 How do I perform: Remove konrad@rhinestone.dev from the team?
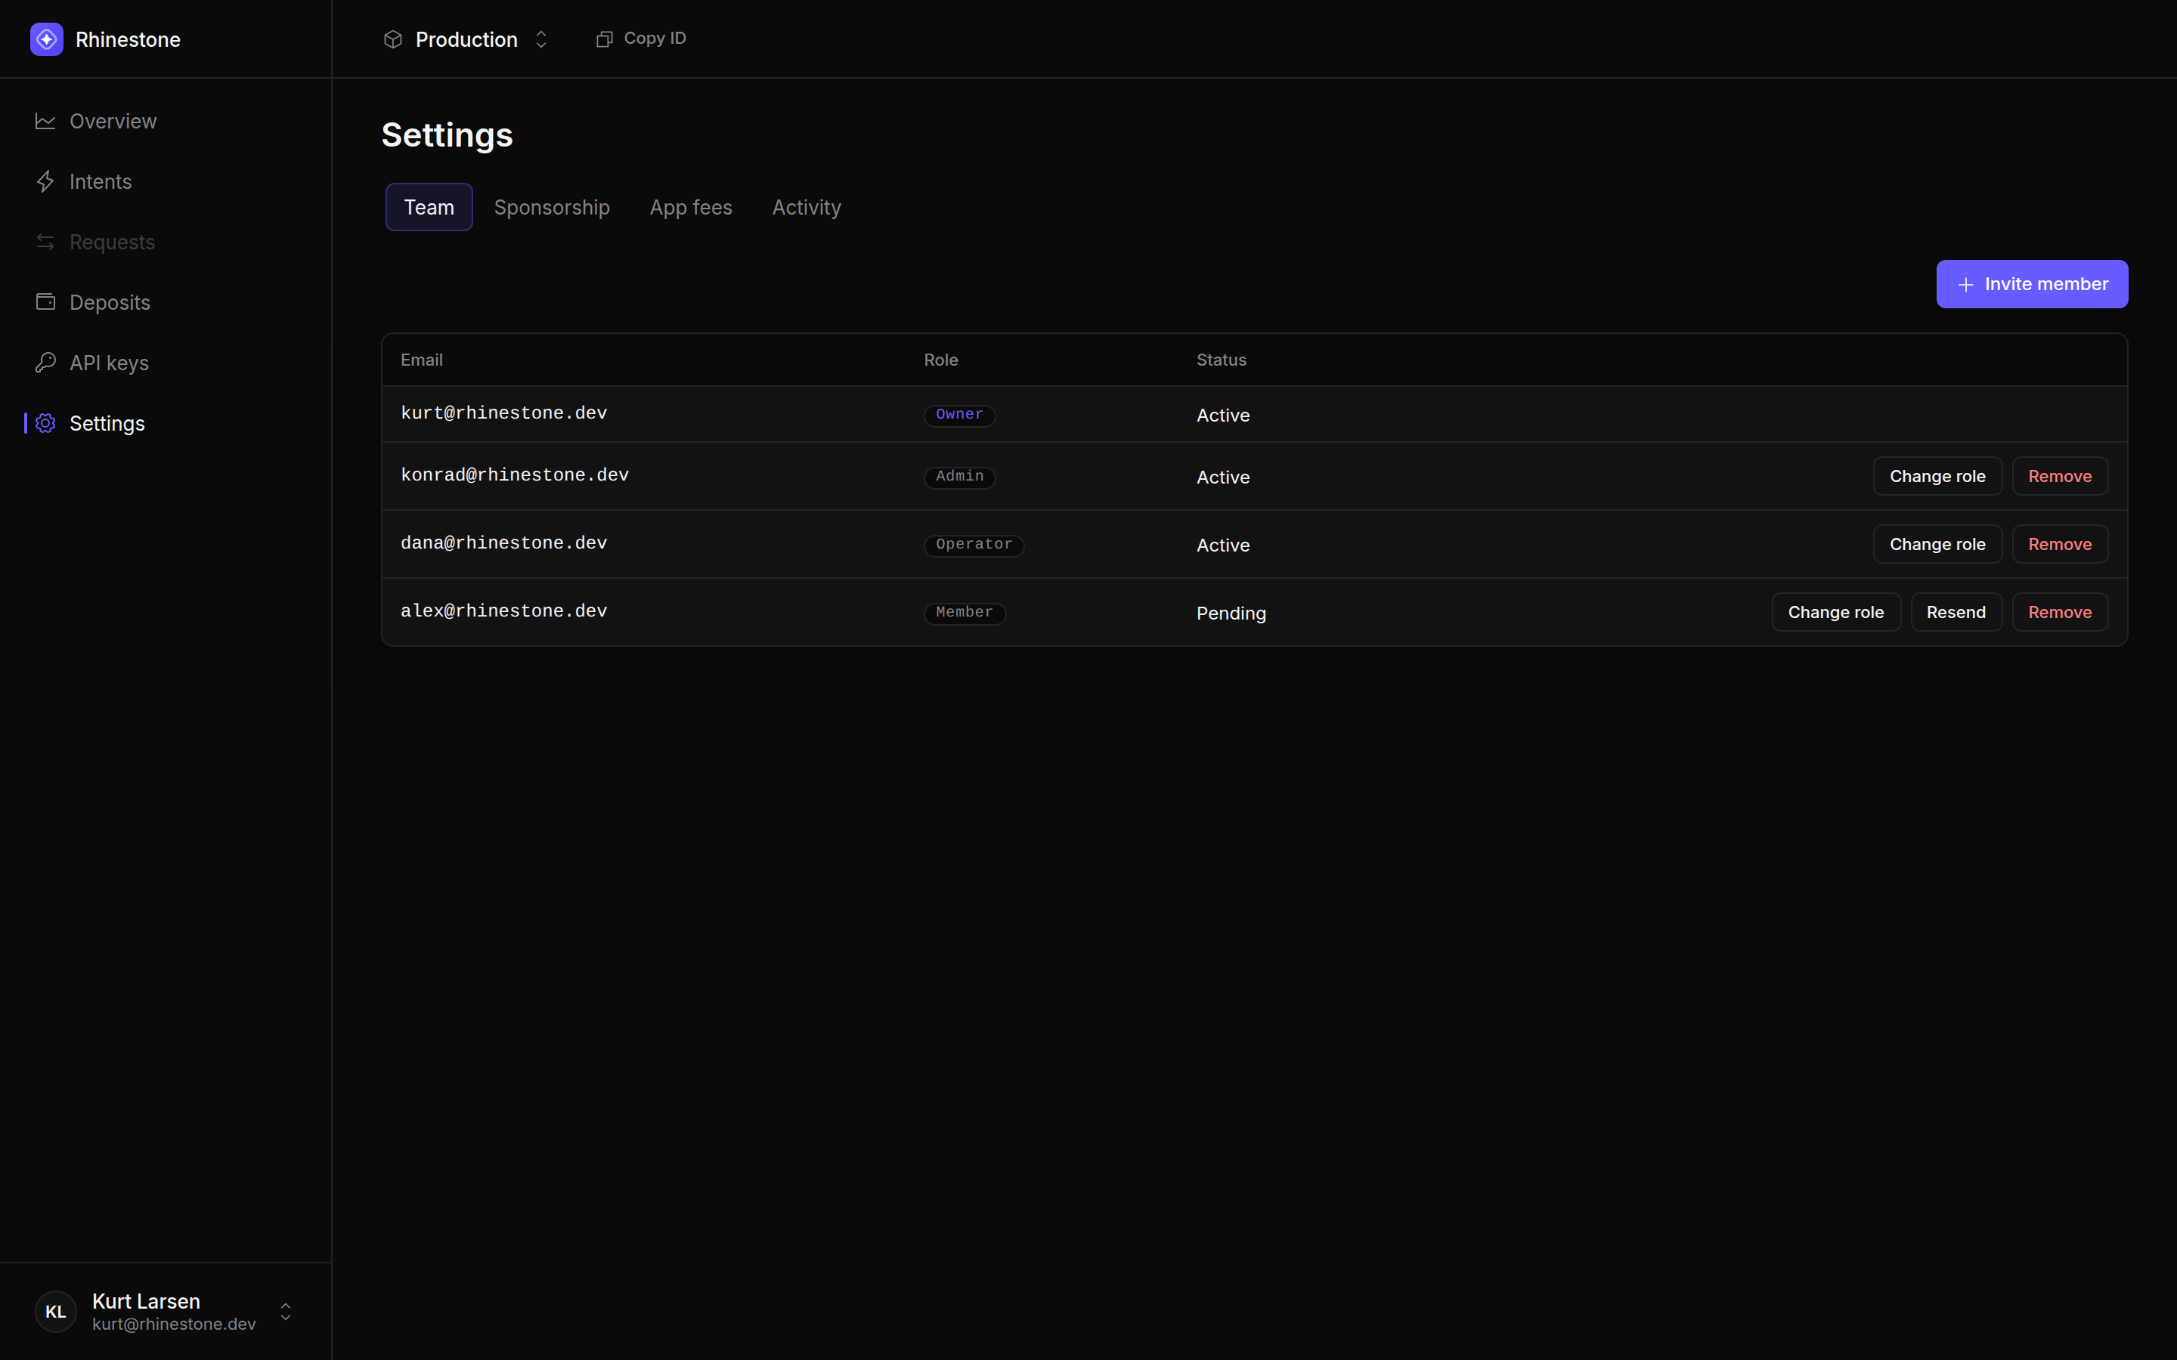[x=2059, y=476]
